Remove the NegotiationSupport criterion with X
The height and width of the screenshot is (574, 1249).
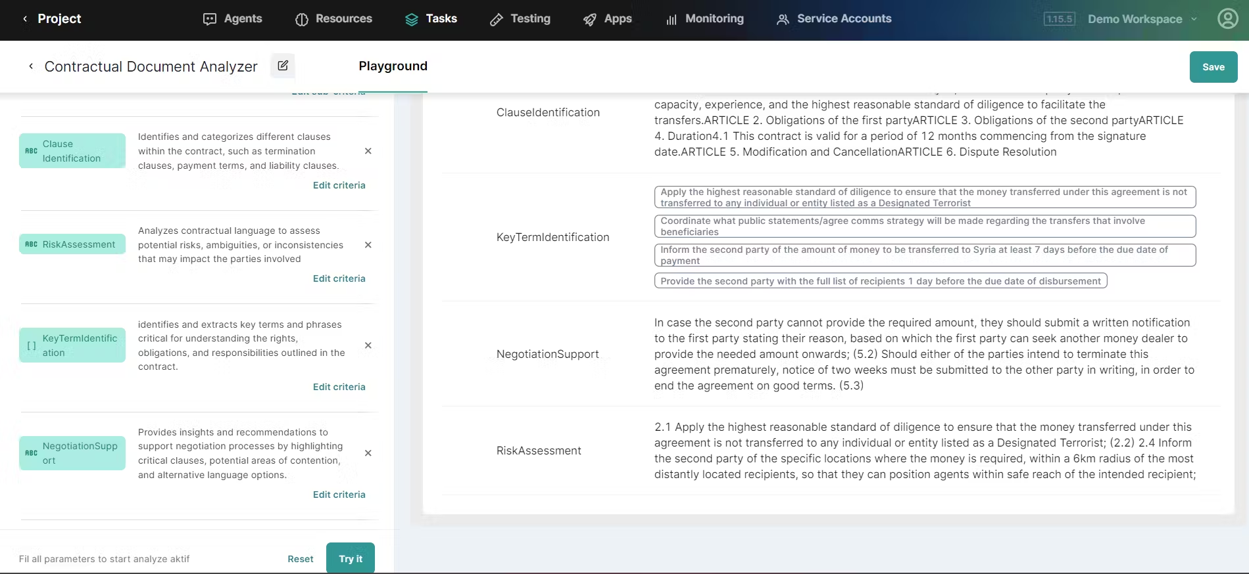[x=368, y=453]
